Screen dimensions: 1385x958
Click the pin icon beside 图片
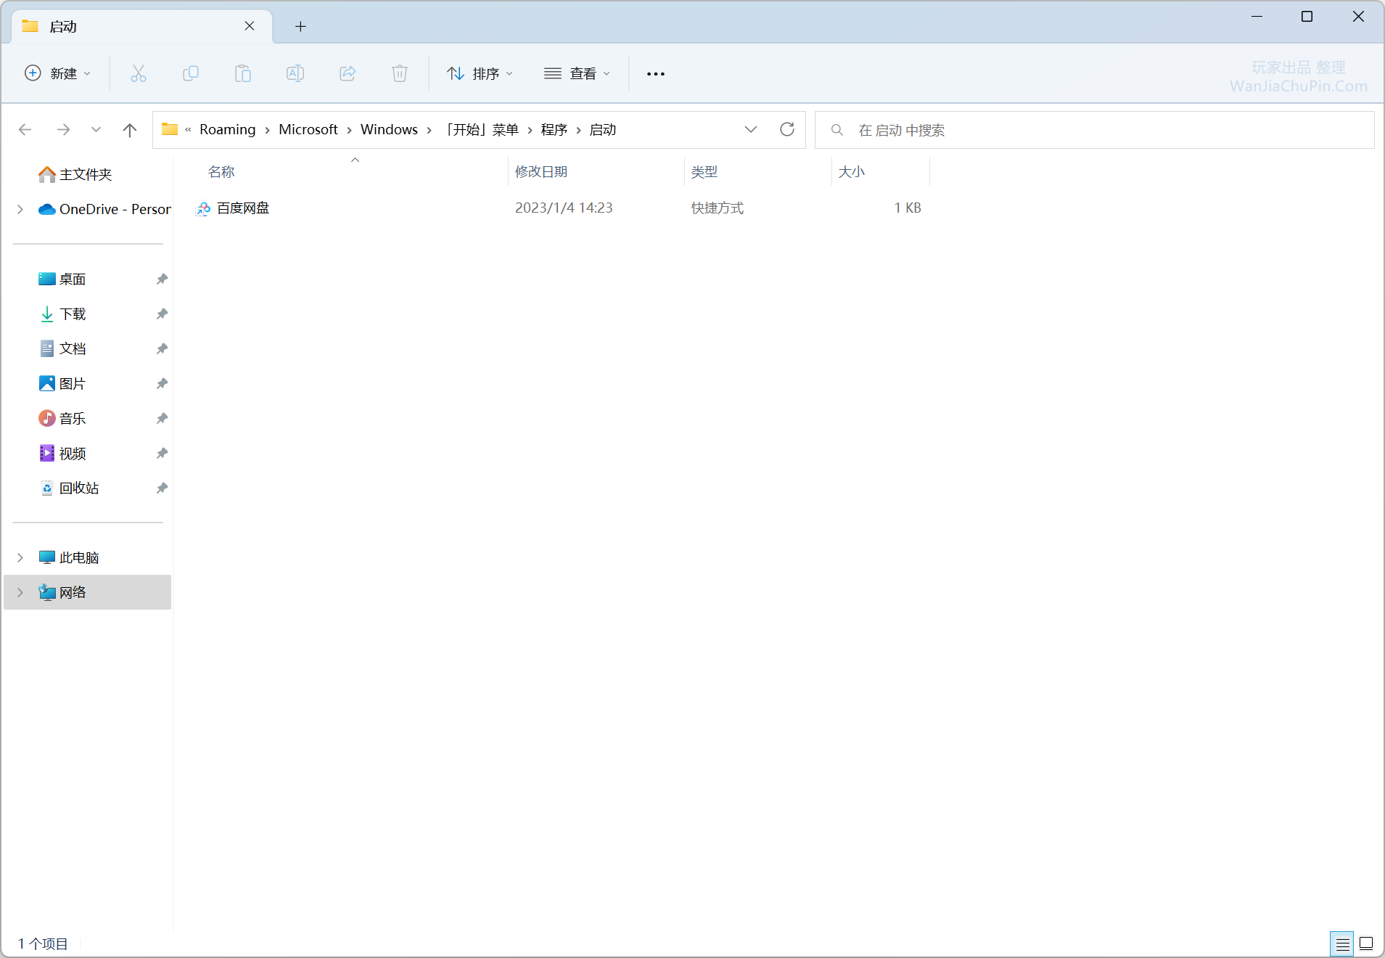click(162, 384)
